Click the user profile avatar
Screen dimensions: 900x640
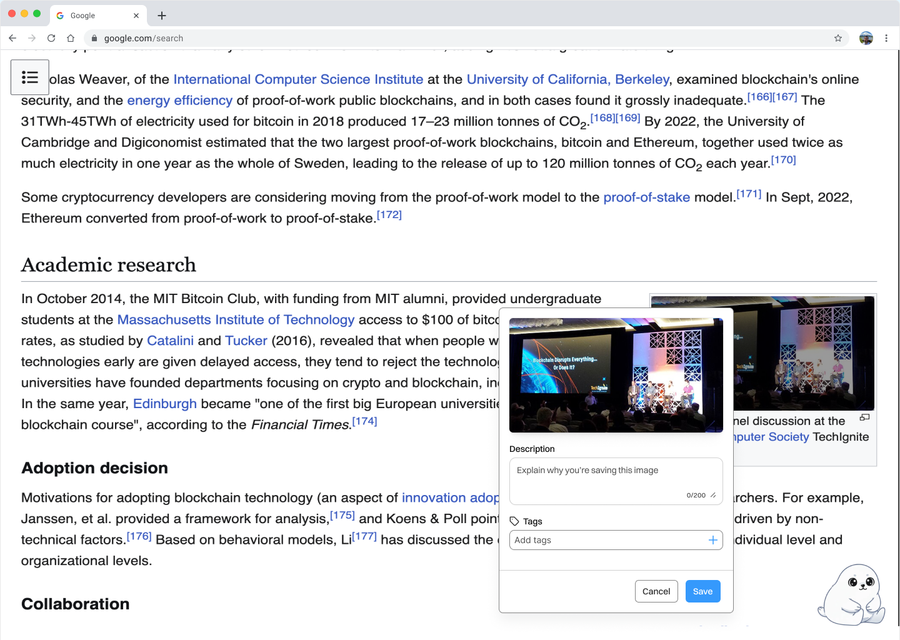click(x=866, y=38)
